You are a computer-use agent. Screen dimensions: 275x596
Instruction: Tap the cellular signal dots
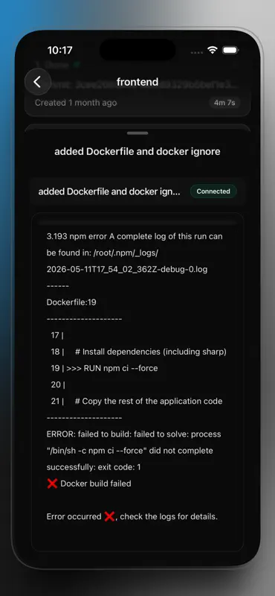[198, 52]
